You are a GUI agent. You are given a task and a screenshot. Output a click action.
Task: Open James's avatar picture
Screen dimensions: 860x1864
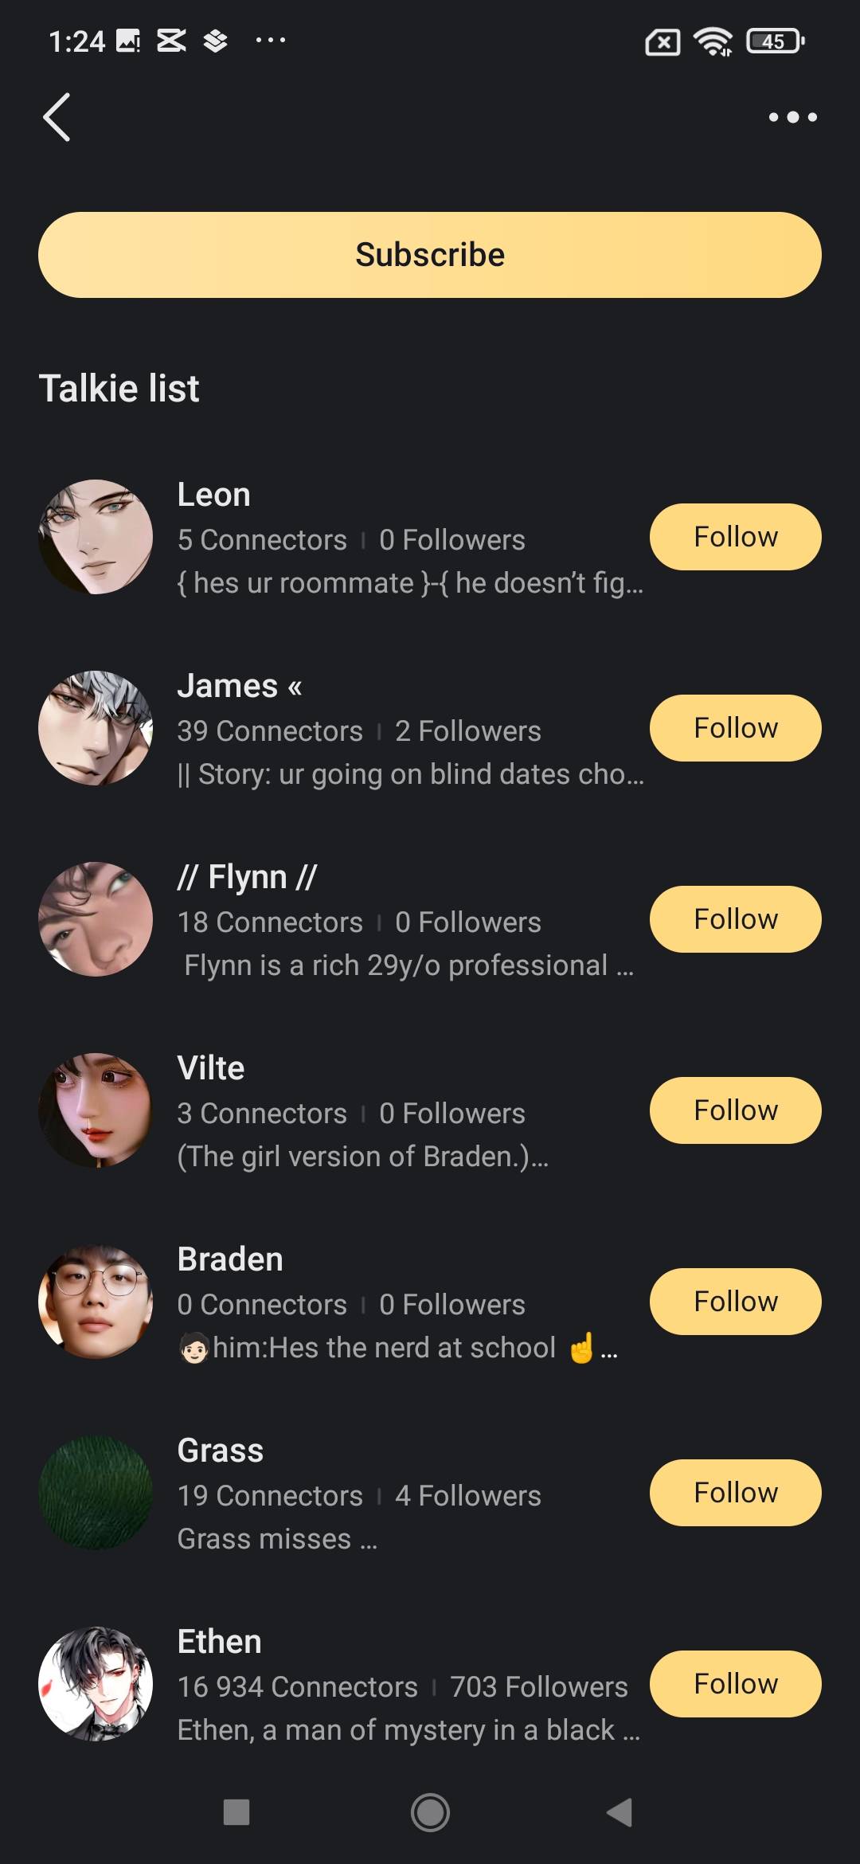tap(96, 728)
